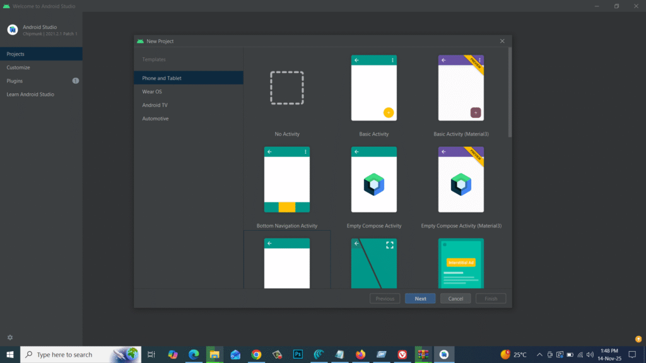The image size is (646, 363).
Task: Open Android Studio settings gear
Action: click(x=9, y=337)
